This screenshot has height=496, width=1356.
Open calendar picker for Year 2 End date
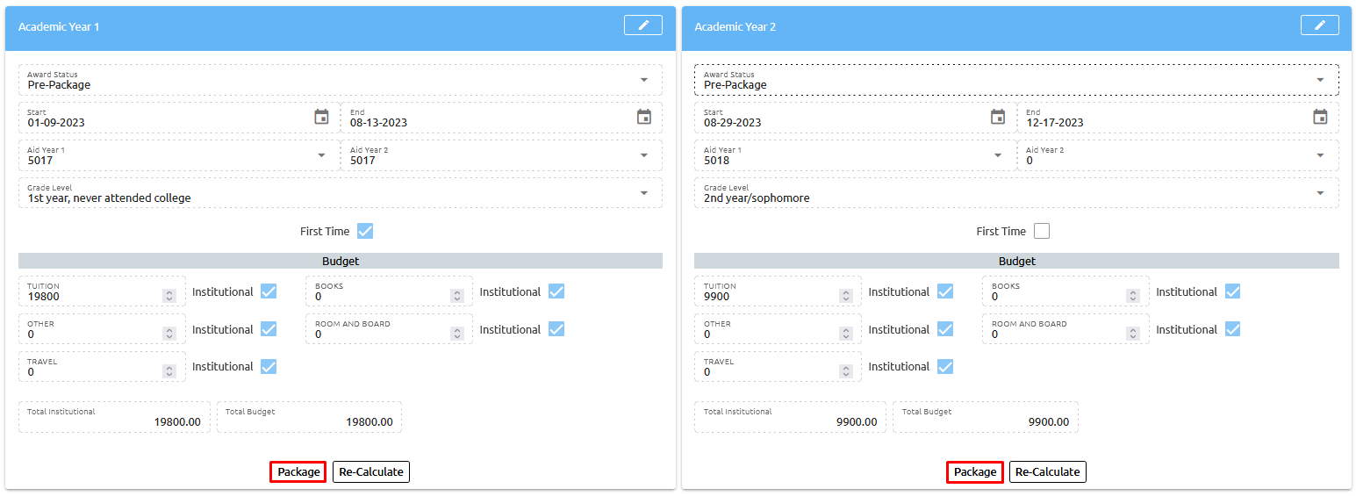point(1320,117)
